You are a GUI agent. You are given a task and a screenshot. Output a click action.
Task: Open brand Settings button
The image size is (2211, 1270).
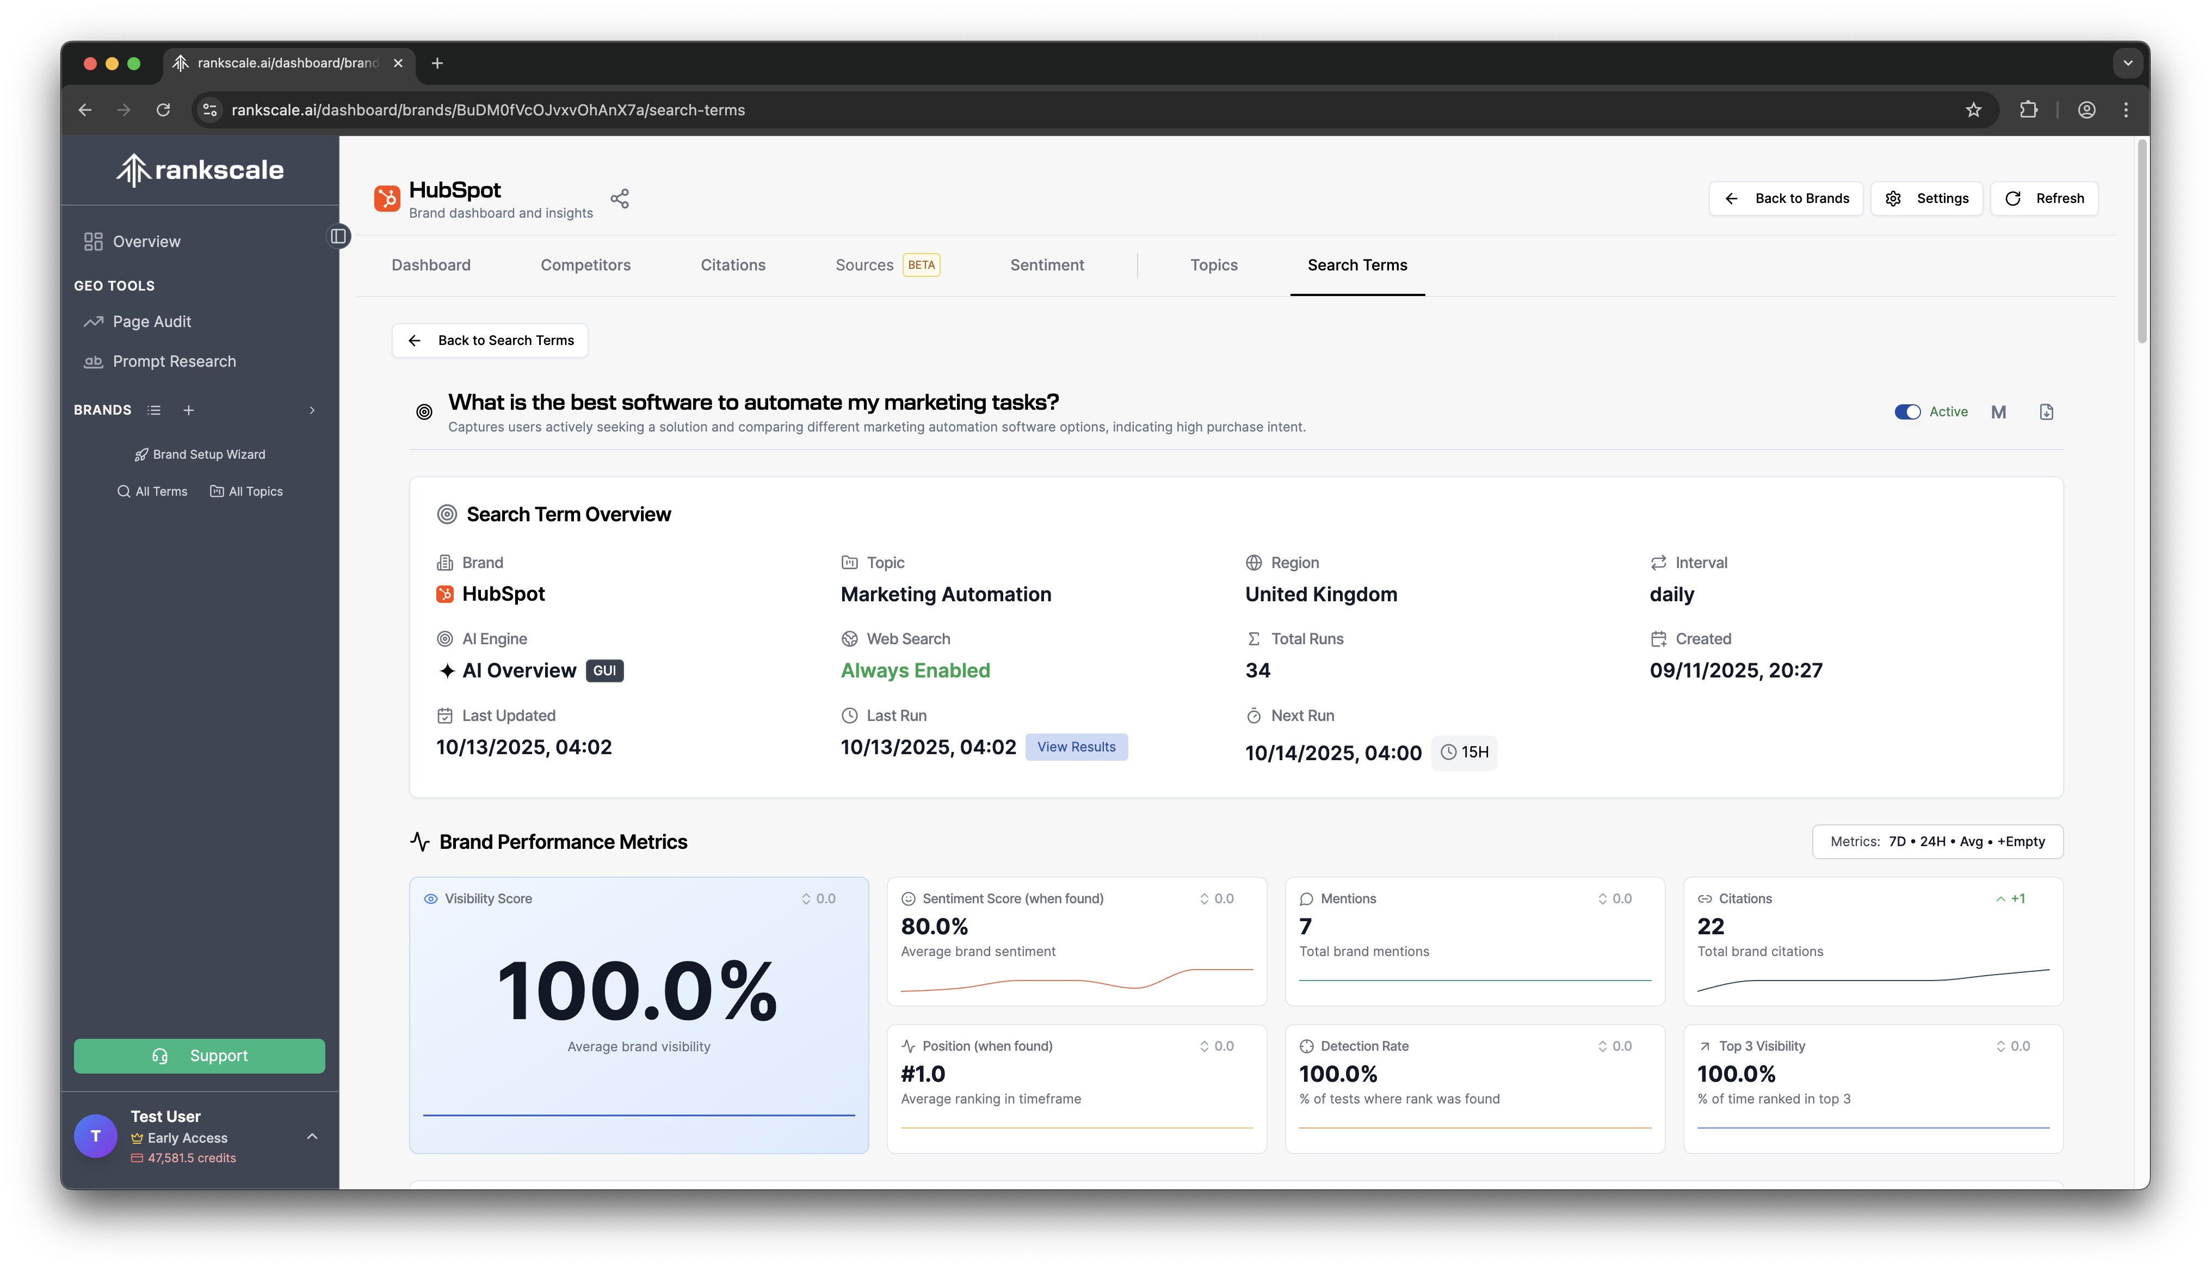[x=1927, y=198]
